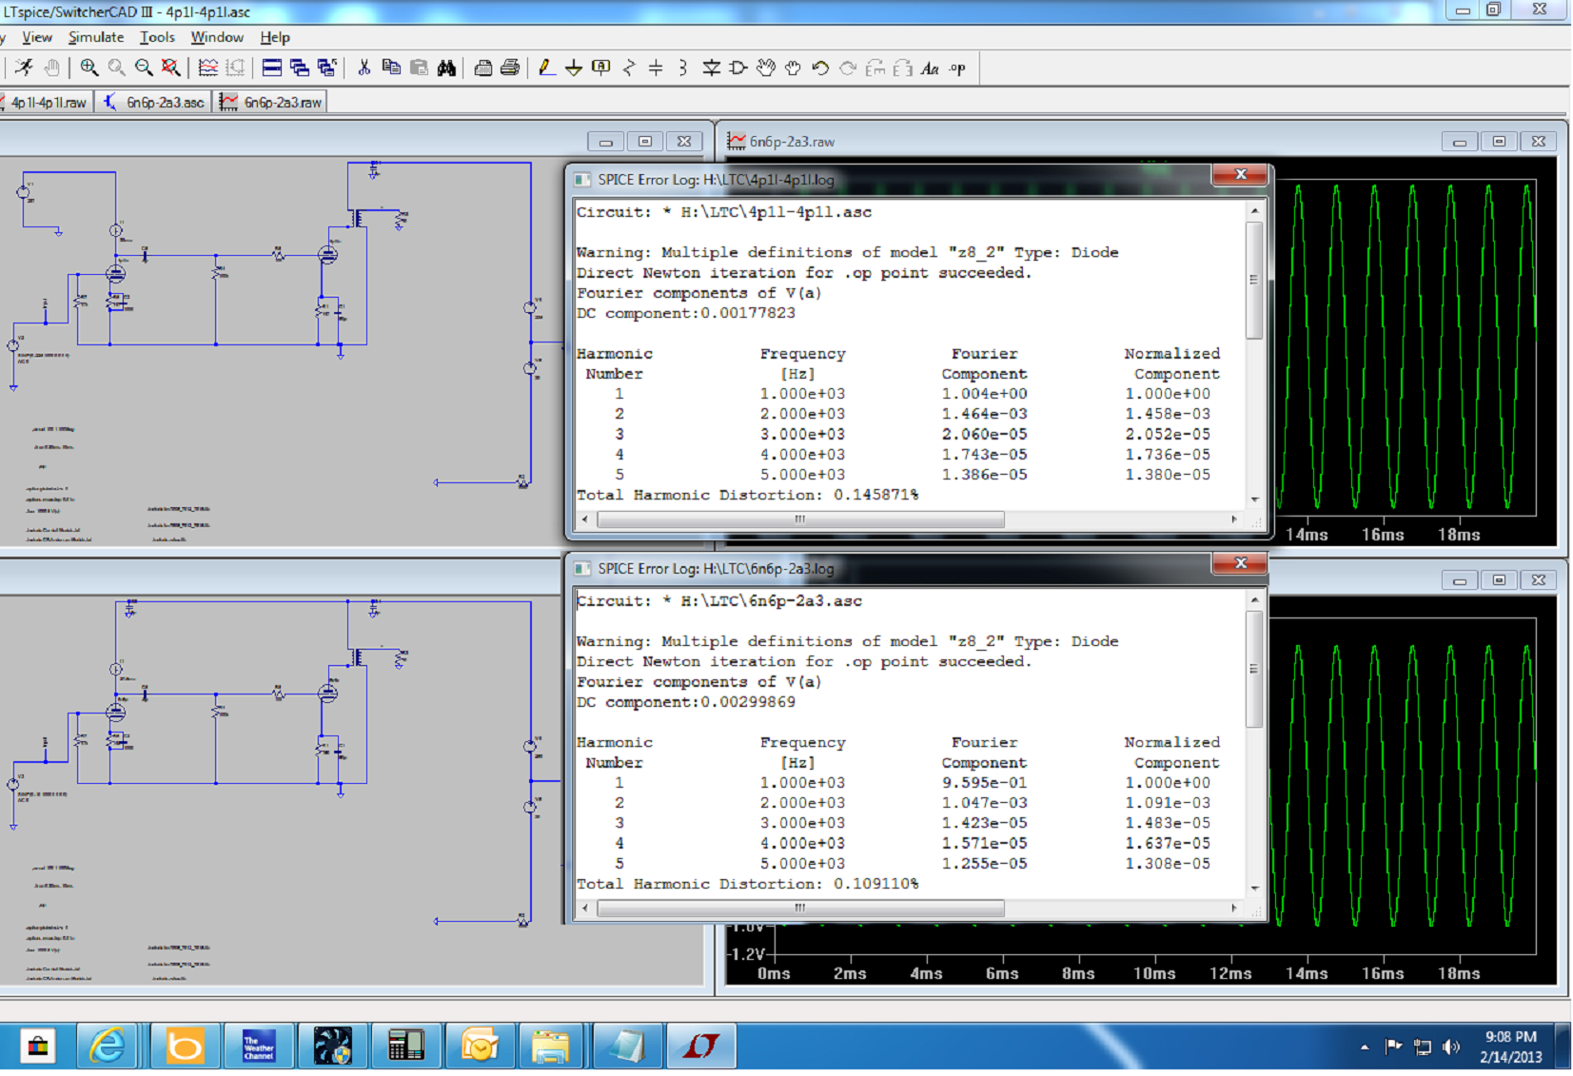
Task: Select the Inductor component tool
Action: pyautogui.click(x=682, y=68)
